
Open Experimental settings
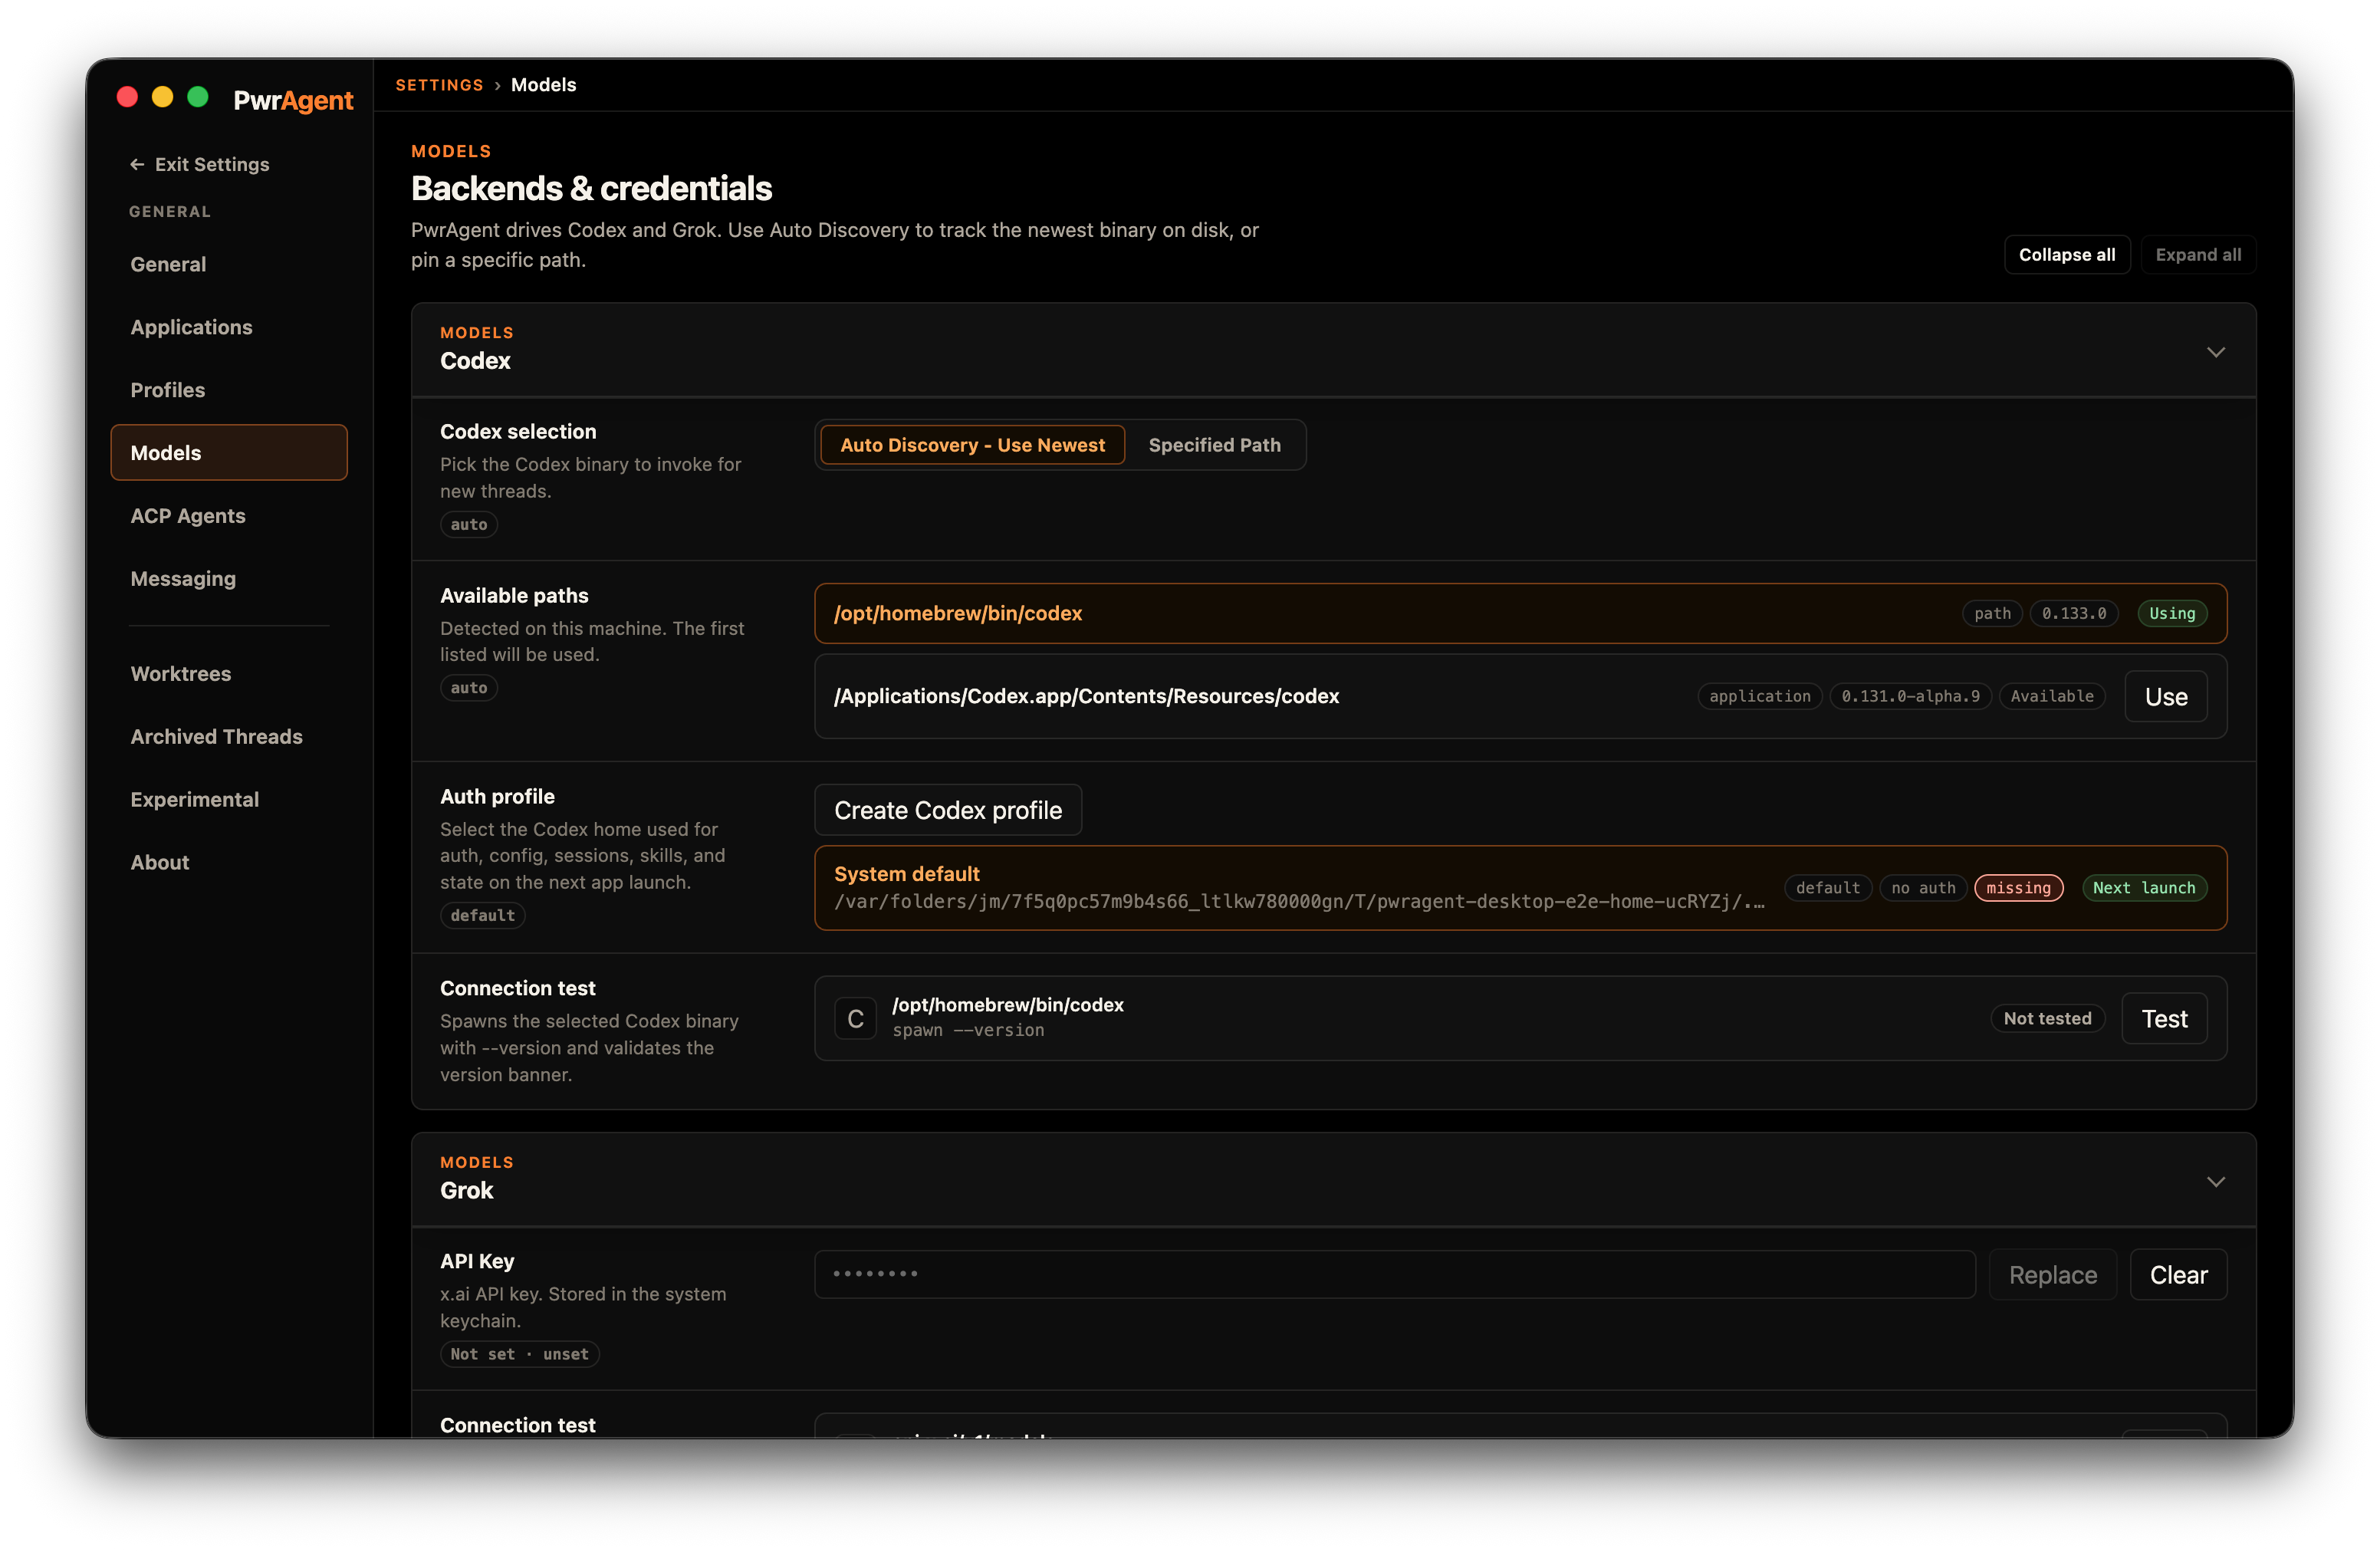pos(229,800)
